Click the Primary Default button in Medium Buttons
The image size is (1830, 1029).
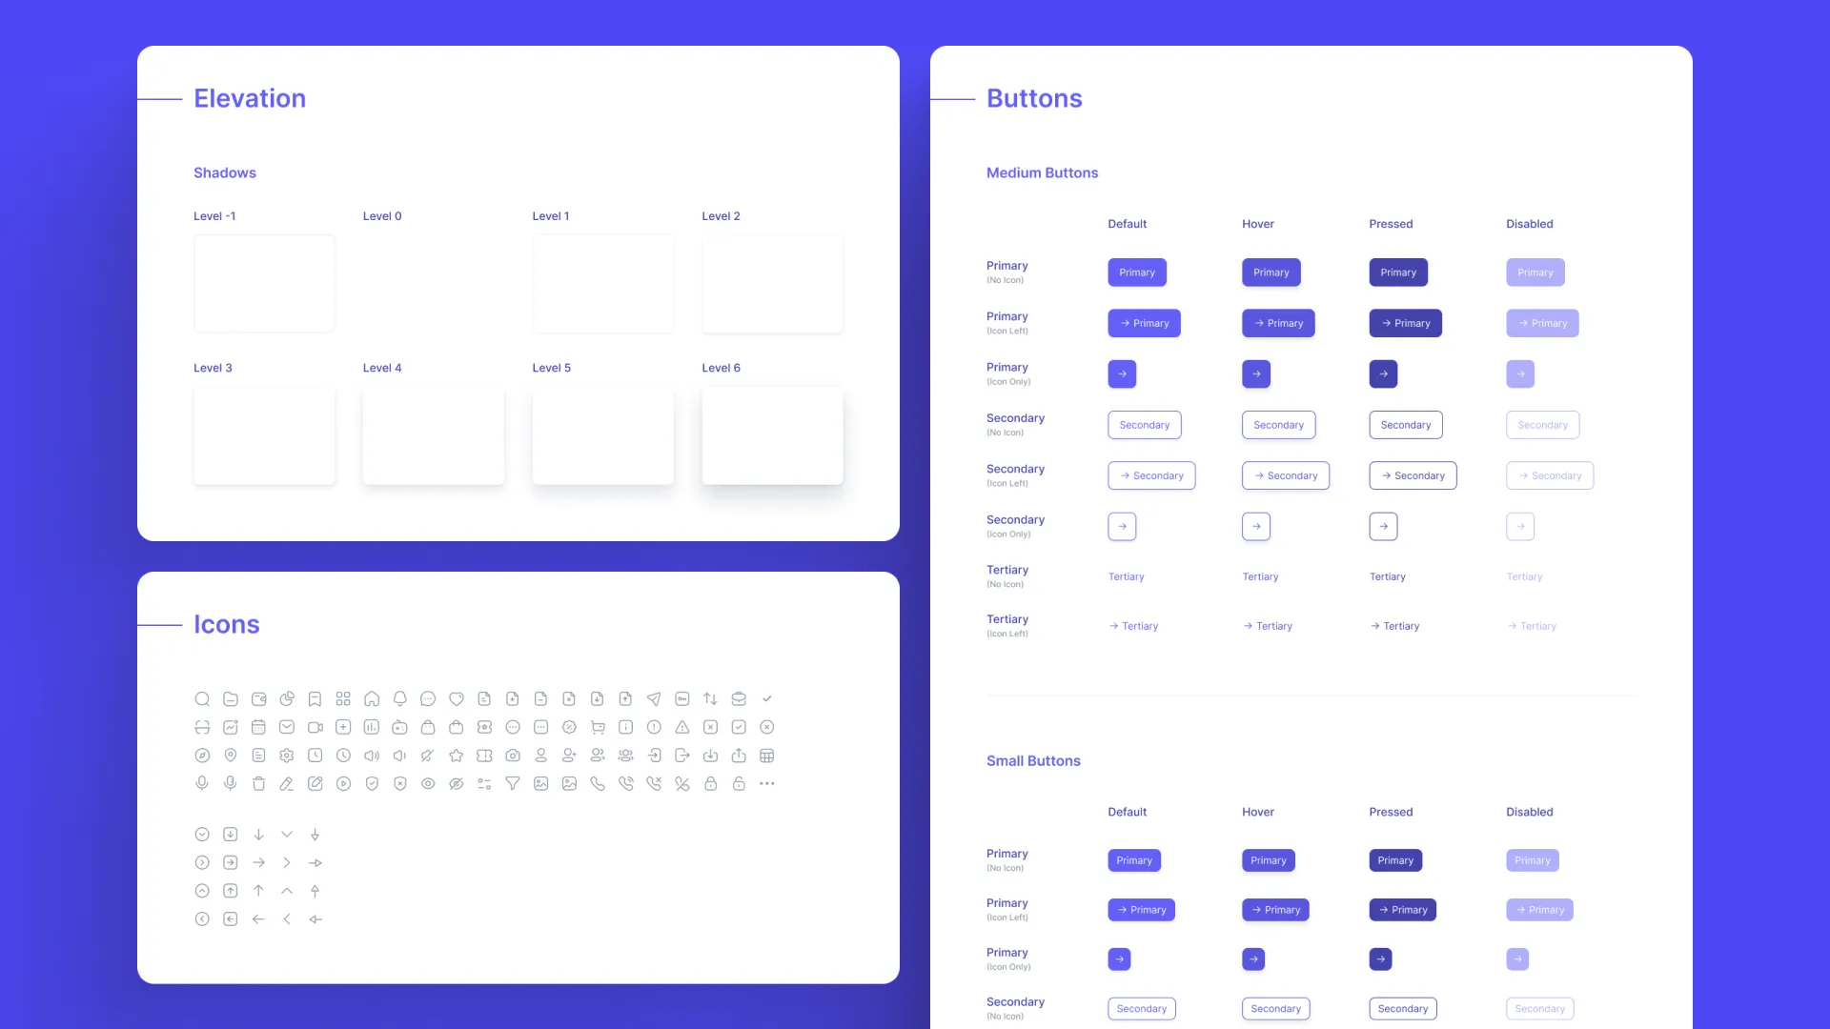[1136, 272]
